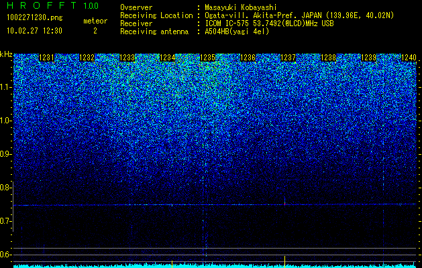The height and width of the screenshot is (268, 422).
Task: Click the 1239 time marker label
Action: point(369,58)
